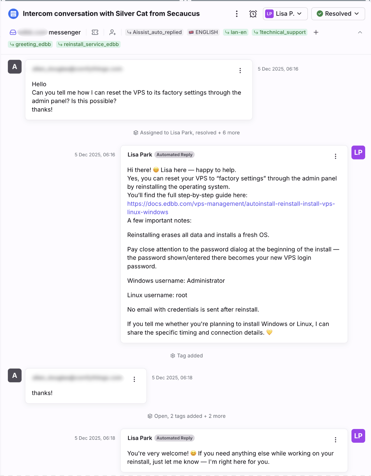
Task: Open the Lisa P. assignee dropdown
Action: 285,14
